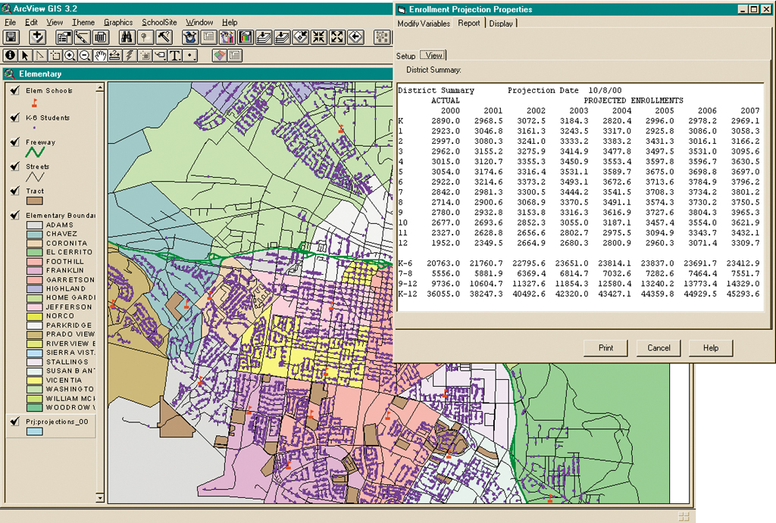Screen dimensions: 776x523
Task: Open the SchoolSite menu
Action: (159, 23)
